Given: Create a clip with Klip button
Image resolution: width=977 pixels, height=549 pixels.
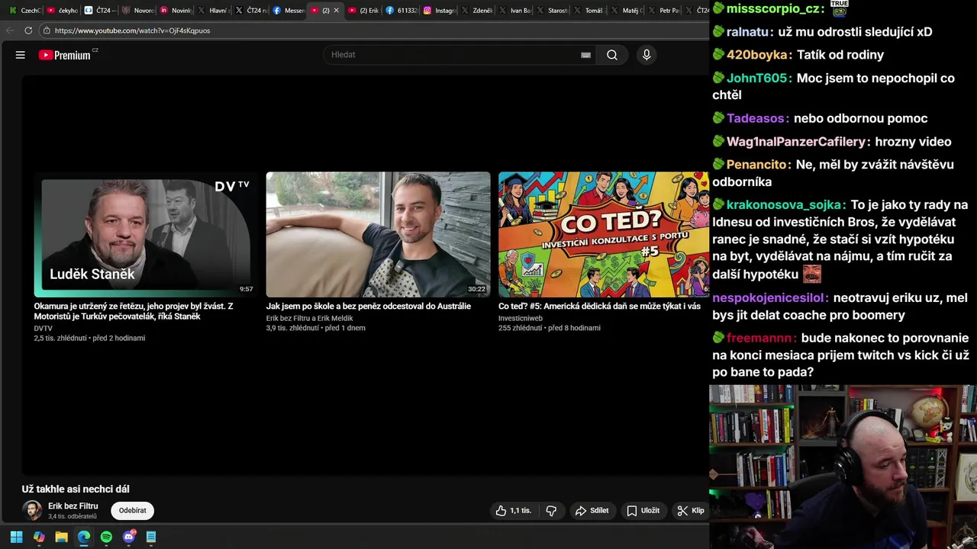Looking at the screenshot, I should 691,511.
